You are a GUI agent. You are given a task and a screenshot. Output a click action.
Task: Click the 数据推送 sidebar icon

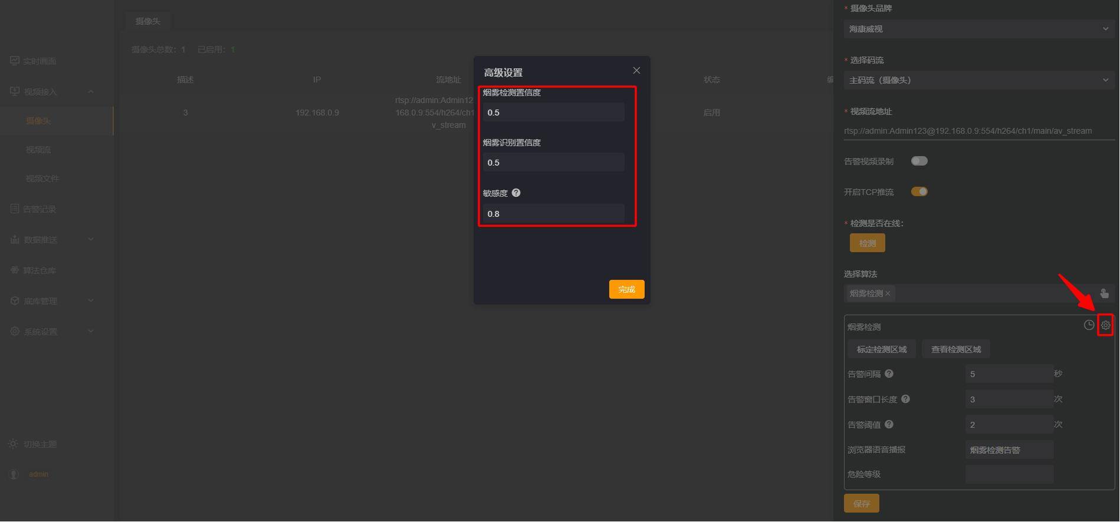coord(15,239)
